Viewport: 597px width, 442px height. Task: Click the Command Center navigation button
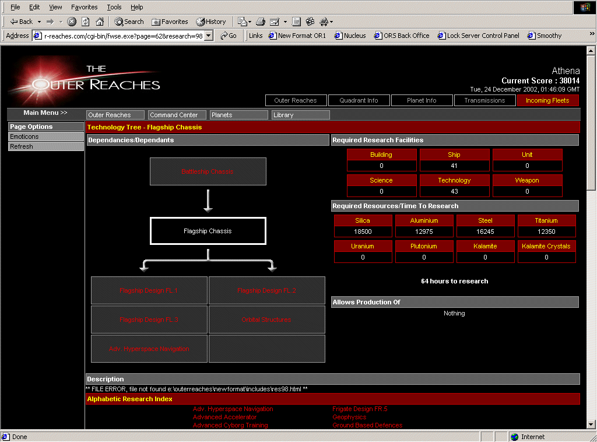point(177,115)
